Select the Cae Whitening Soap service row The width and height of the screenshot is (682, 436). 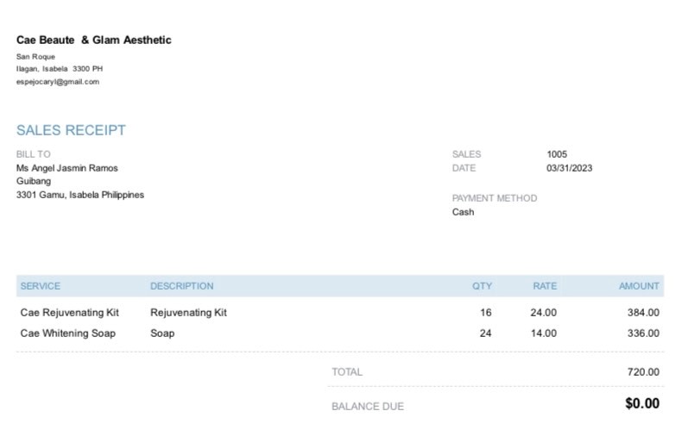pos(68,333)
